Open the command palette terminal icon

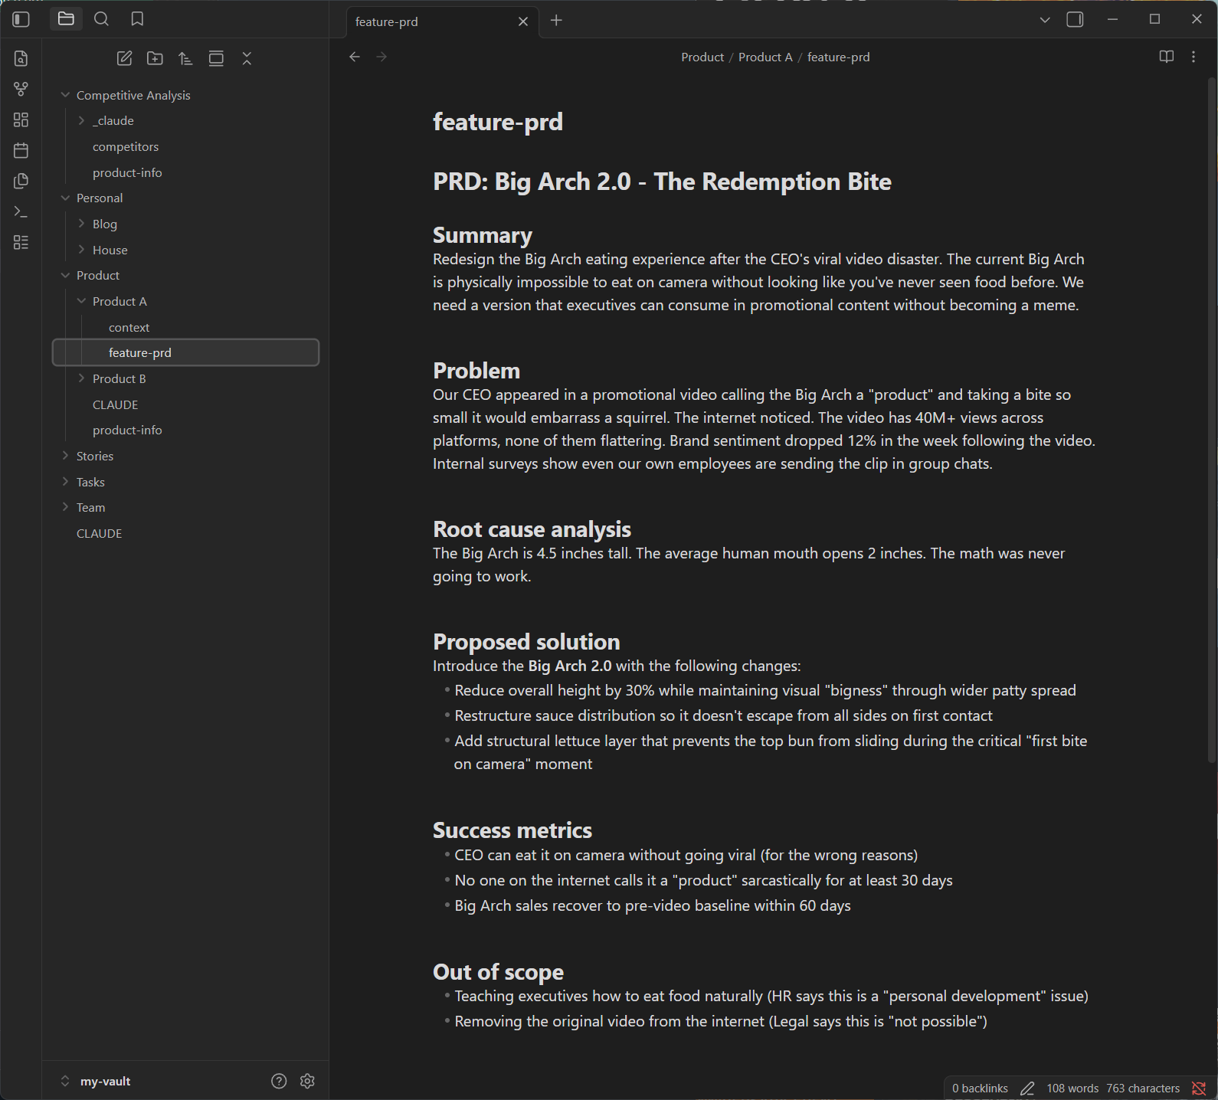point(21,211)
